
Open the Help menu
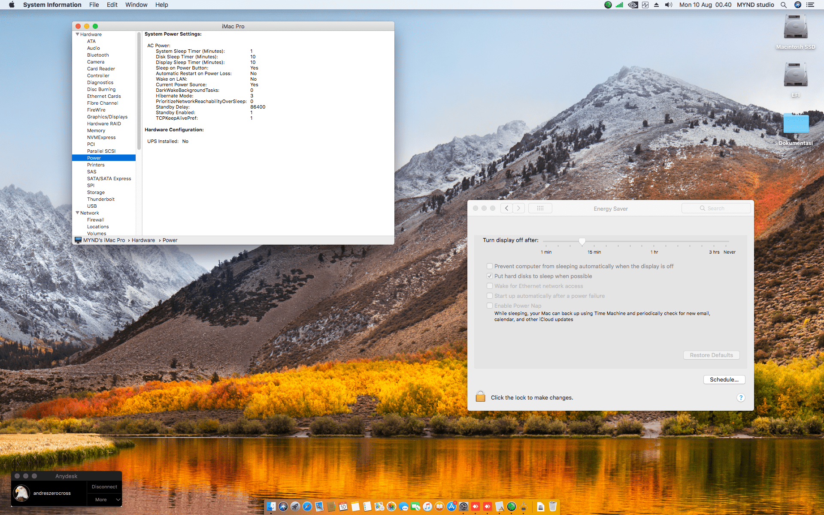tap(161, 5)
